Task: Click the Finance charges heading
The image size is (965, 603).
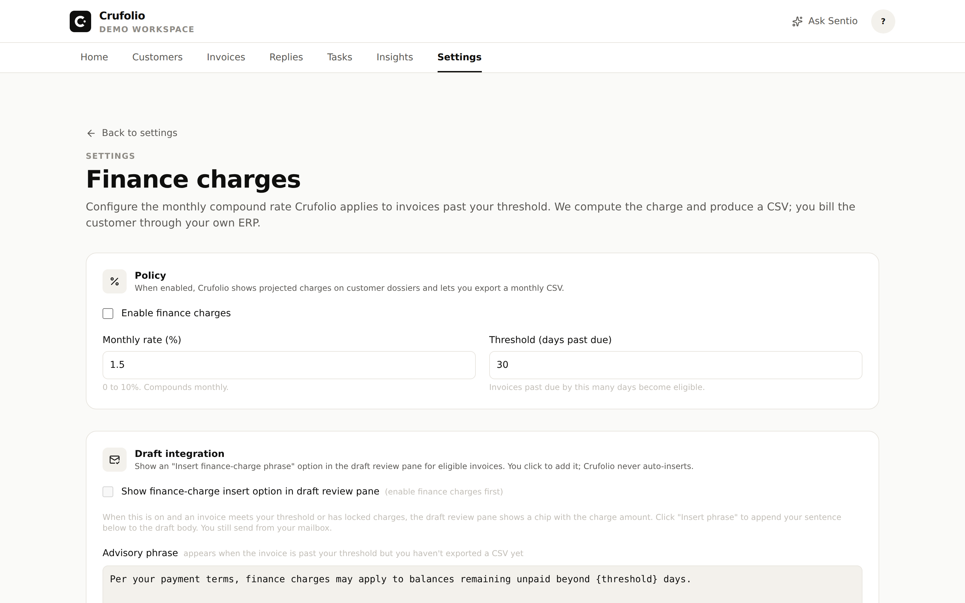Action: pyautogui.click(x=193, y=179)
